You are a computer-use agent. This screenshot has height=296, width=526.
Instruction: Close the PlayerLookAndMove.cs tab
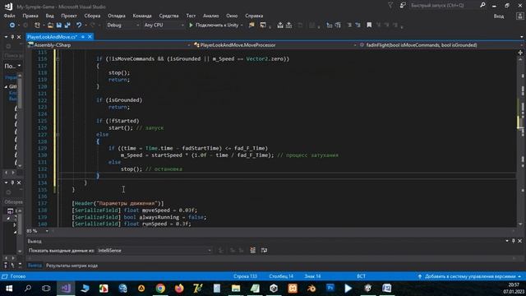90,37
